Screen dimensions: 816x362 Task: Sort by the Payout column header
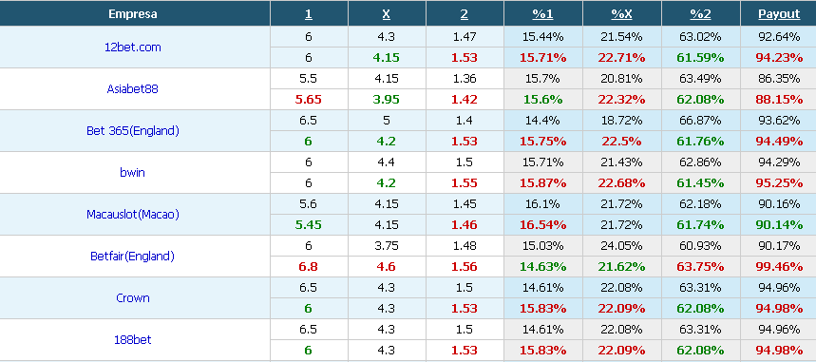click(x=779, y=14)
